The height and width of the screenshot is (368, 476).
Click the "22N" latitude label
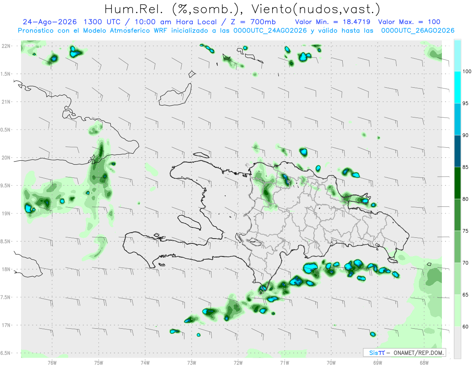coord(6,46)
